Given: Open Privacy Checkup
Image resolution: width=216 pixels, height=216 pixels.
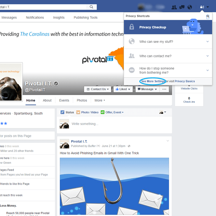Looking at the screenshot, I should point(168,27).
